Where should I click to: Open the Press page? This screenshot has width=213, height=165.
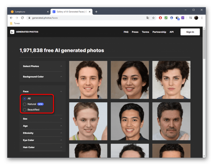135,32
